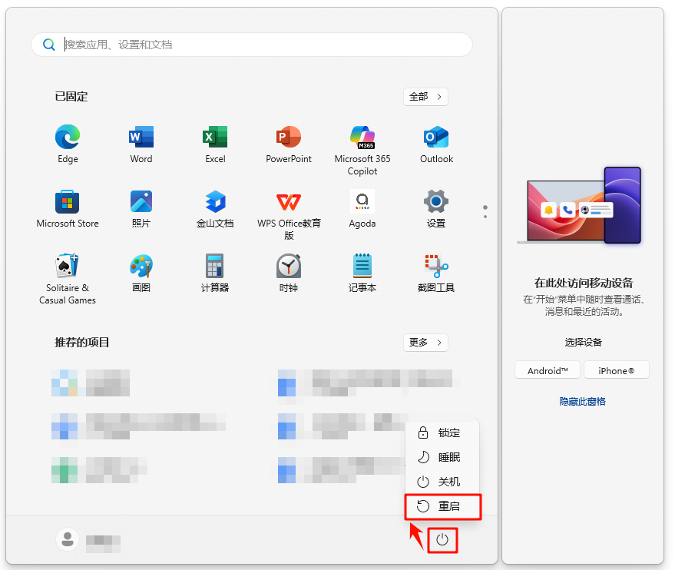This screenshot has width=675, height=570.
Task: Select 关机 to shut down
Action: coord(442,482)
